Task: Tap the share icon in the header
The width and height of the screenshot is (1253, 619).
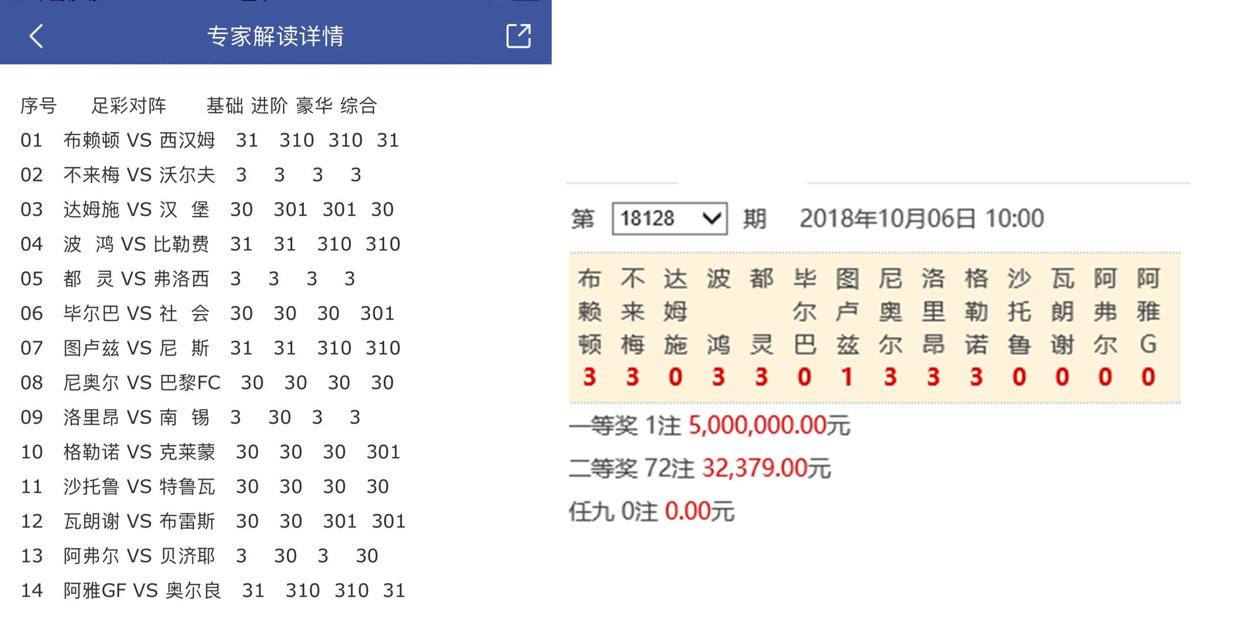Action: (x=518, y=36)
